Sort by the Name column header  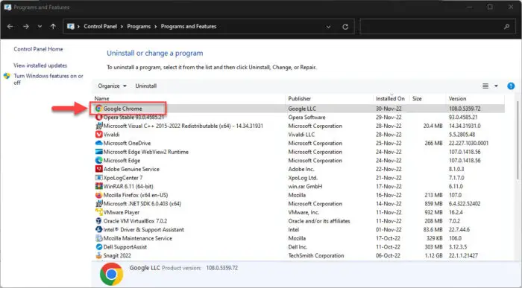click(102, 99)
